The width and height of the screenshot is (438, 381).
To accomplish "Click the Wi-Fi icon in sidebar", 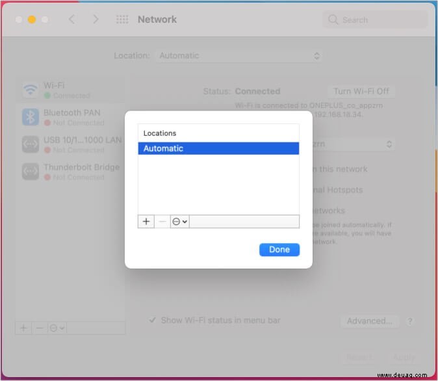I will [30, 90].
